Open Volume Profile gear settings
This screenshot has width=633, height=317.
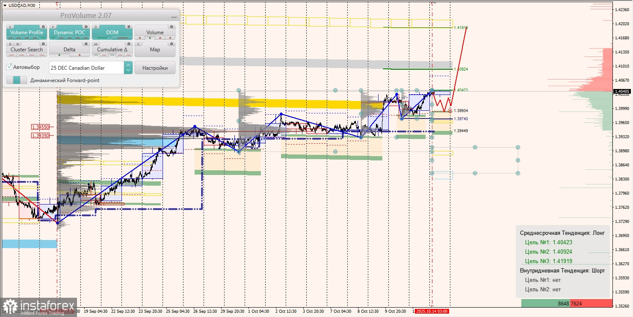43,27
